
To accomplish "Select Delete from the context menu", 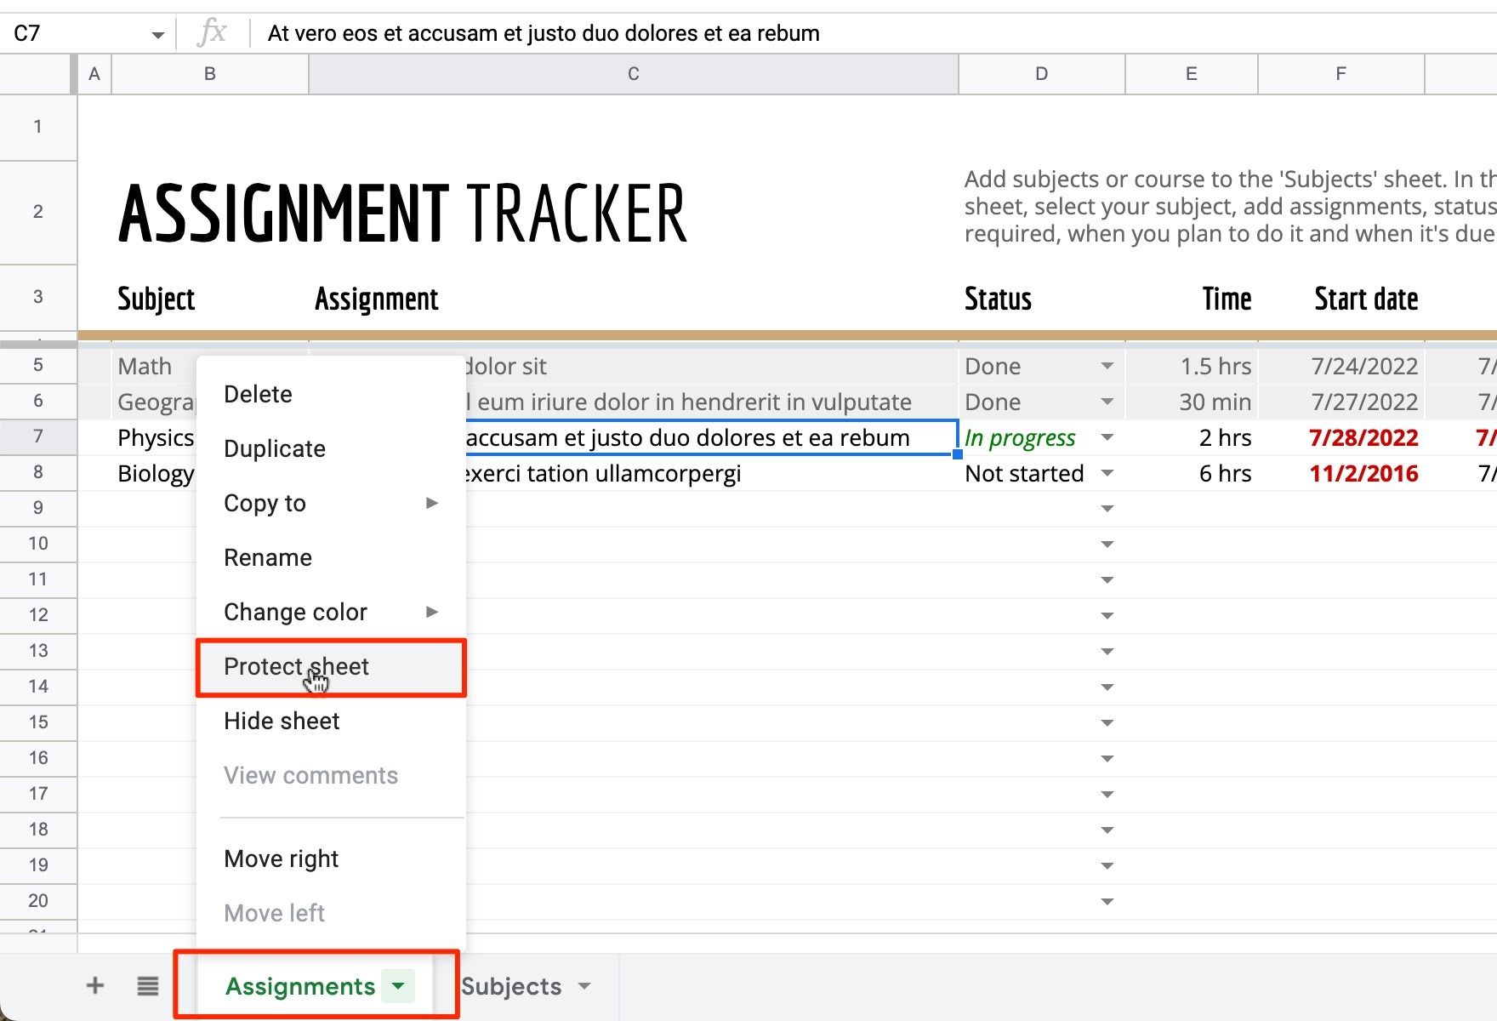I will tap(258, 393).
